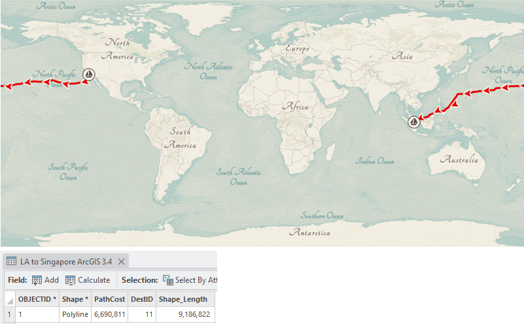The width and height of the screenshot is (524, 324).
Task: Click the OBJECTID column header
Action: point(37,299)
